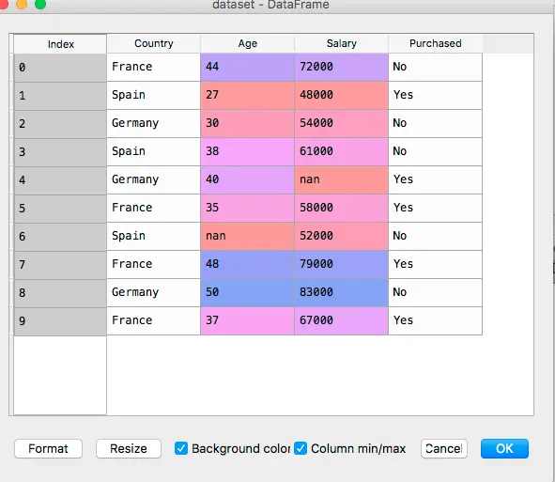555x482 pixels.
Task: Select row index 2
Action: (60, 124)
